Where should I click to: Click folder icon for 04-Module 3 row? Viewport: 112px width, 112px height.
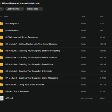point(1,58)
